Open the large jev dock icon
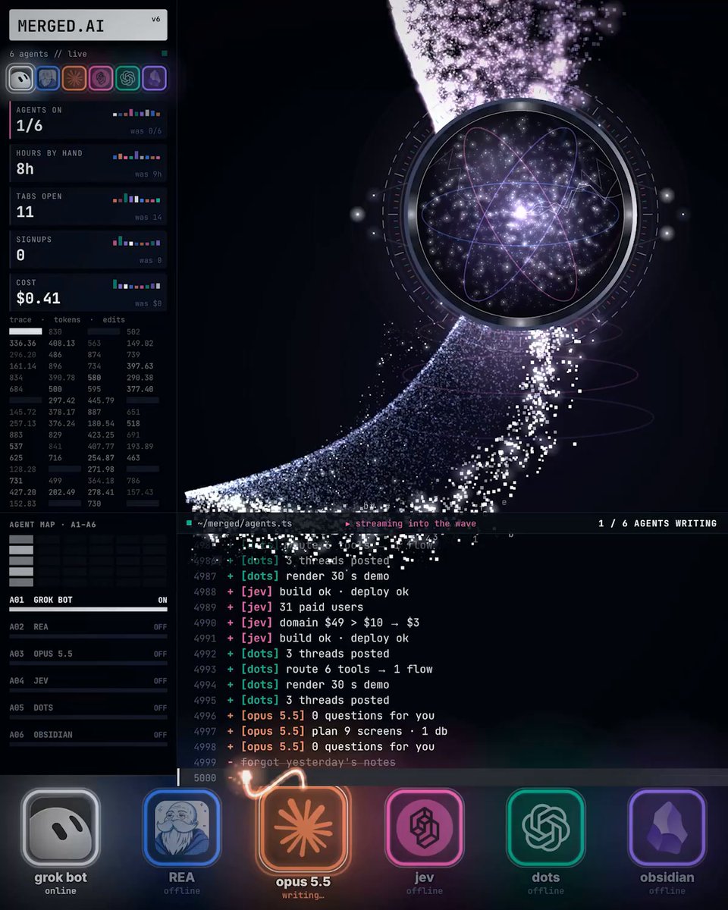 [425, 827]
